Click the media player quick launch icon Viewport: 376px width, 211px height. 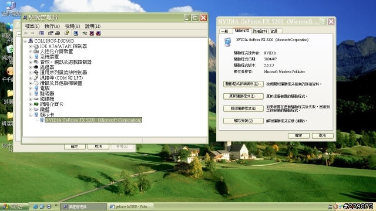pyautogui.click(x=49, y=206)
